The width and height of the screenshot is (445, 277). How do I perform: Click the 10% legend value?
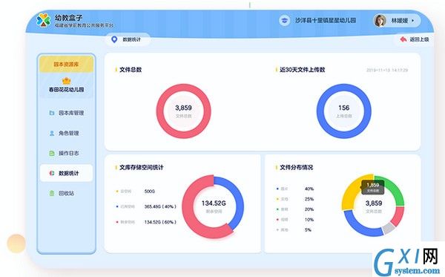(x=309, y=220)
